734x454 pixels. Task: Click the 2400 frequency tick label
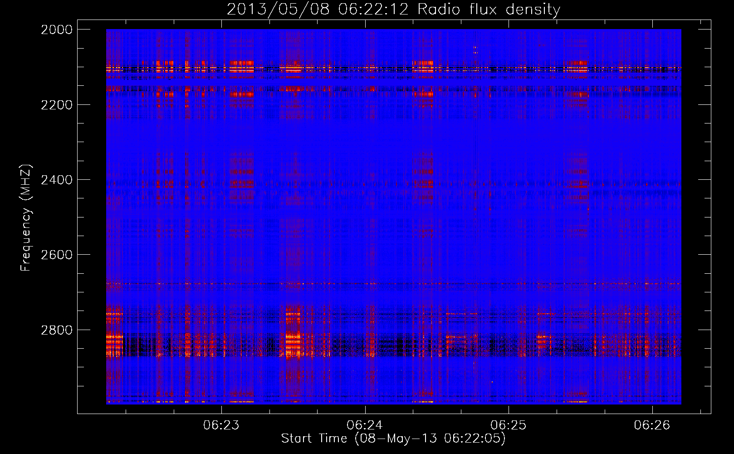click(57, 180)
